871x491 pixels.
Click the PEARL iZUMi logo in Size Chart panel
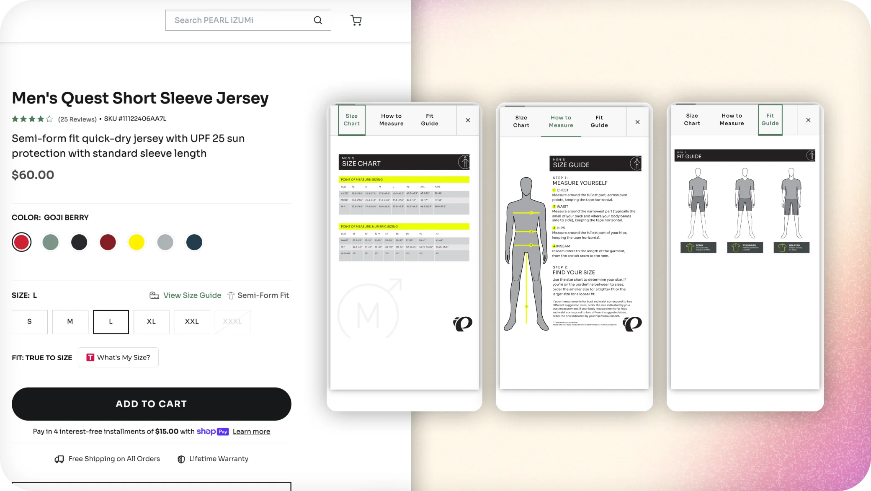point(463,323)
